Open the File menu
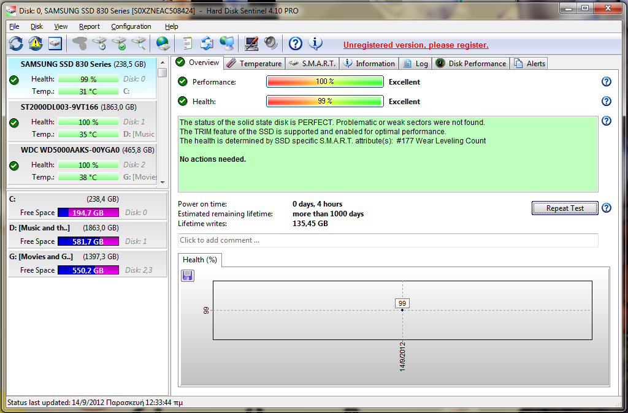The height and width of the screenshot is (413, 628). (x=14, y=26)
